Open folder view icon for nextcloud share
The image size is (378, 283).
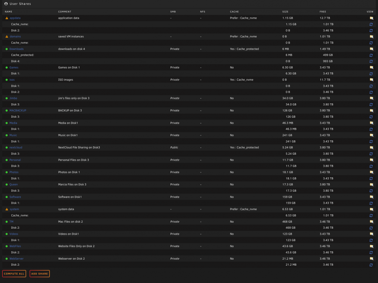(x=371, y=148)
